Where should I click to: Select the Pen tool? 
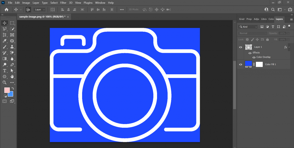(x=12, y=65)
